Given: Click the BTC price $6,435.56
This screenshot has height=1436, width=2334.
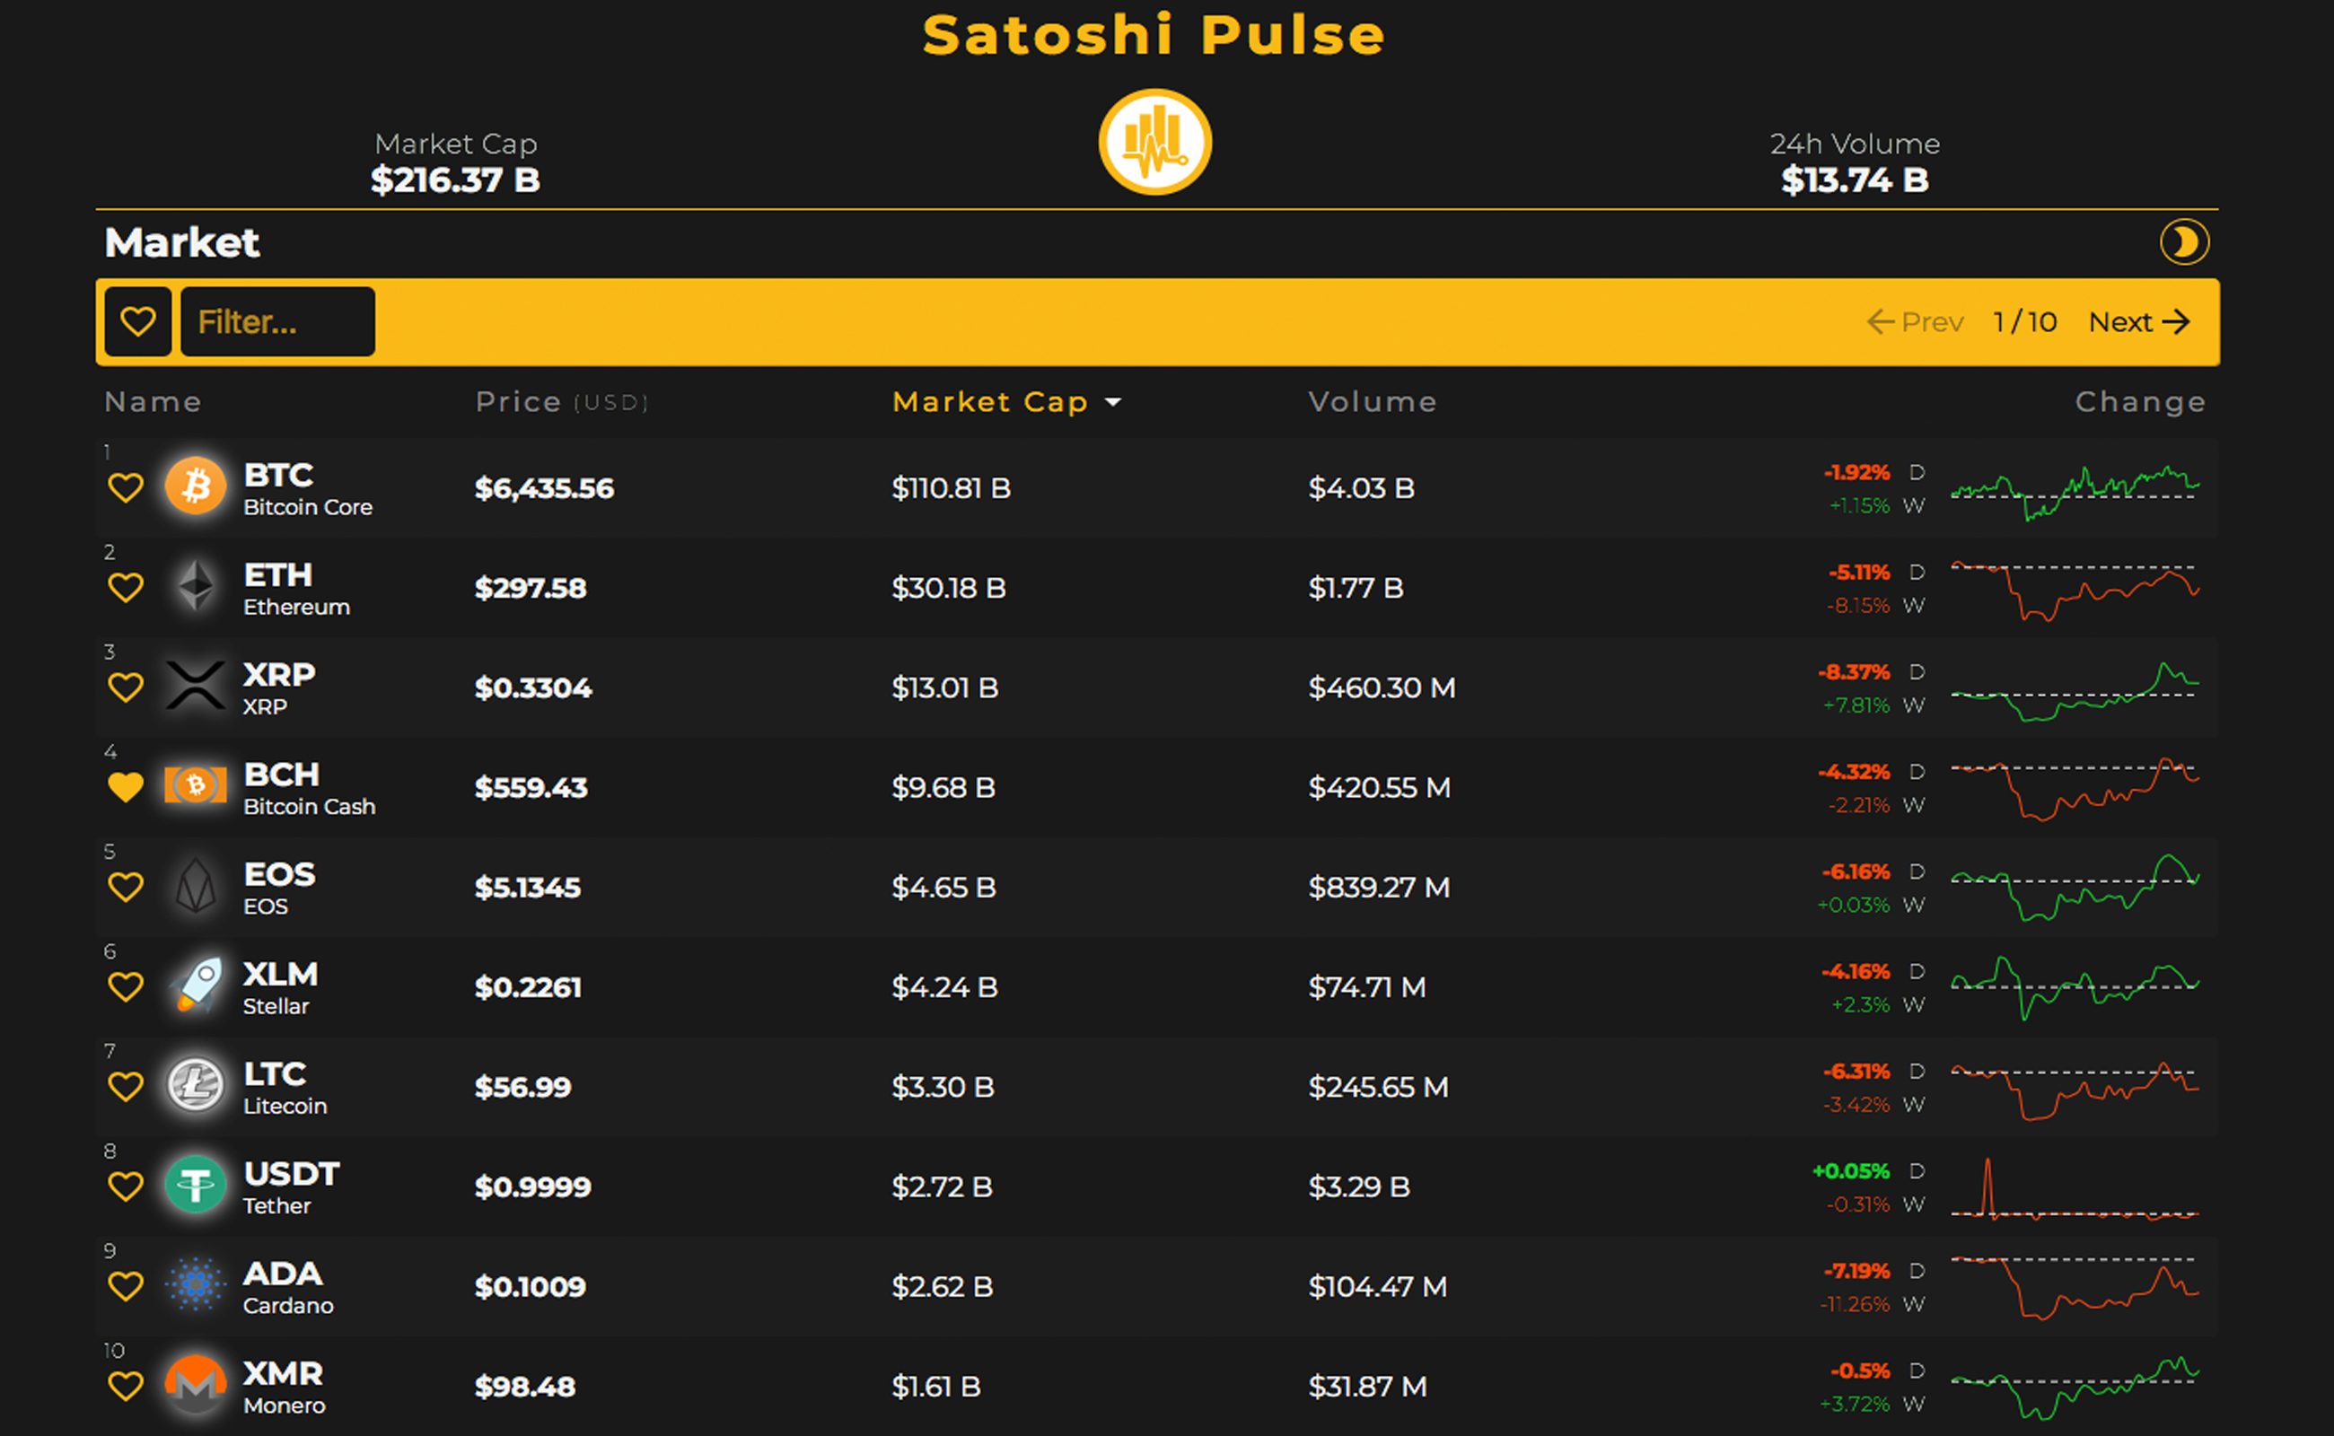Looking at the screenshot, I should click(x=544, y=488).
